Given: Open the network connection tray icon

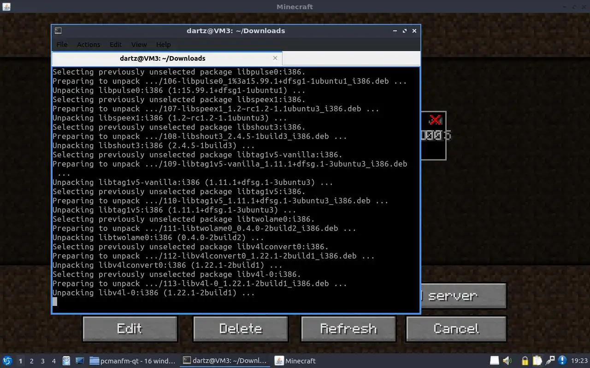Looking at the screenshot, I should click(x=550, y=361).
